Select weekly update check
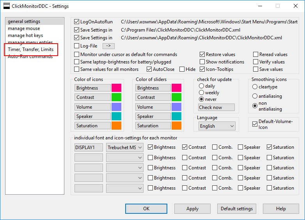The height and width of the screenshot is (220, 305). [x=201, y=93]
